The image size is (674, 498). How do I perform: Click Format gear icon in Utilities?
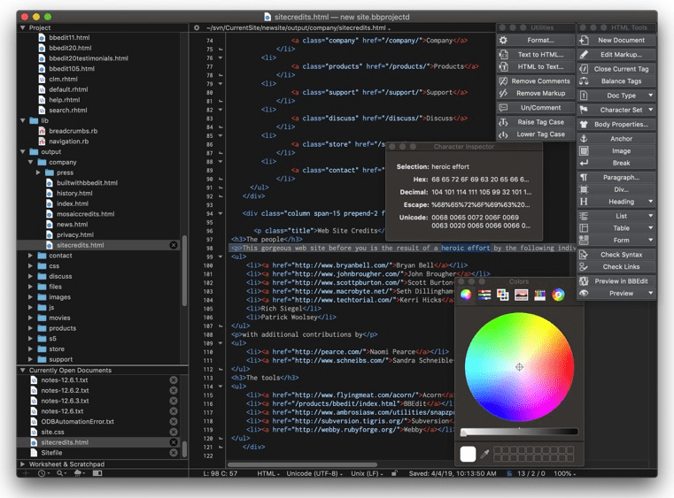click(x=503, y=40)
